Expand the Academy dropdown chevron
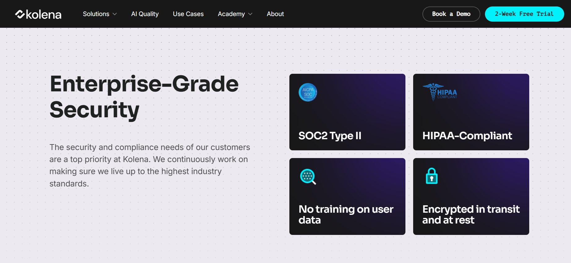The width and height of the screenshot is (571, 263). coord(250,14)
